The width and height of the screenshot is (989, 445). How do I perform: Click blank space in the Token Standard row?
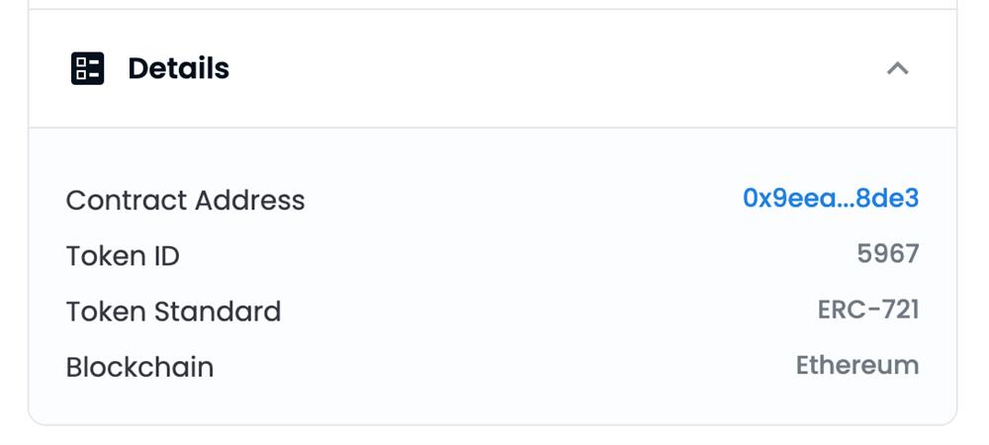pos(544,311)
